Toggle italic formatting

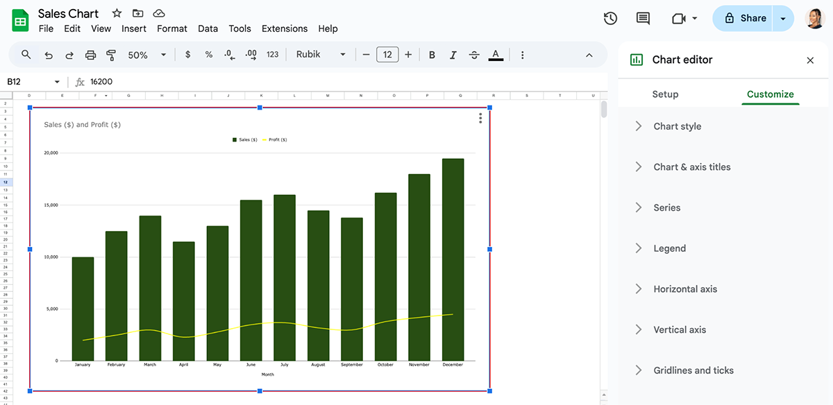coord(453,55)
